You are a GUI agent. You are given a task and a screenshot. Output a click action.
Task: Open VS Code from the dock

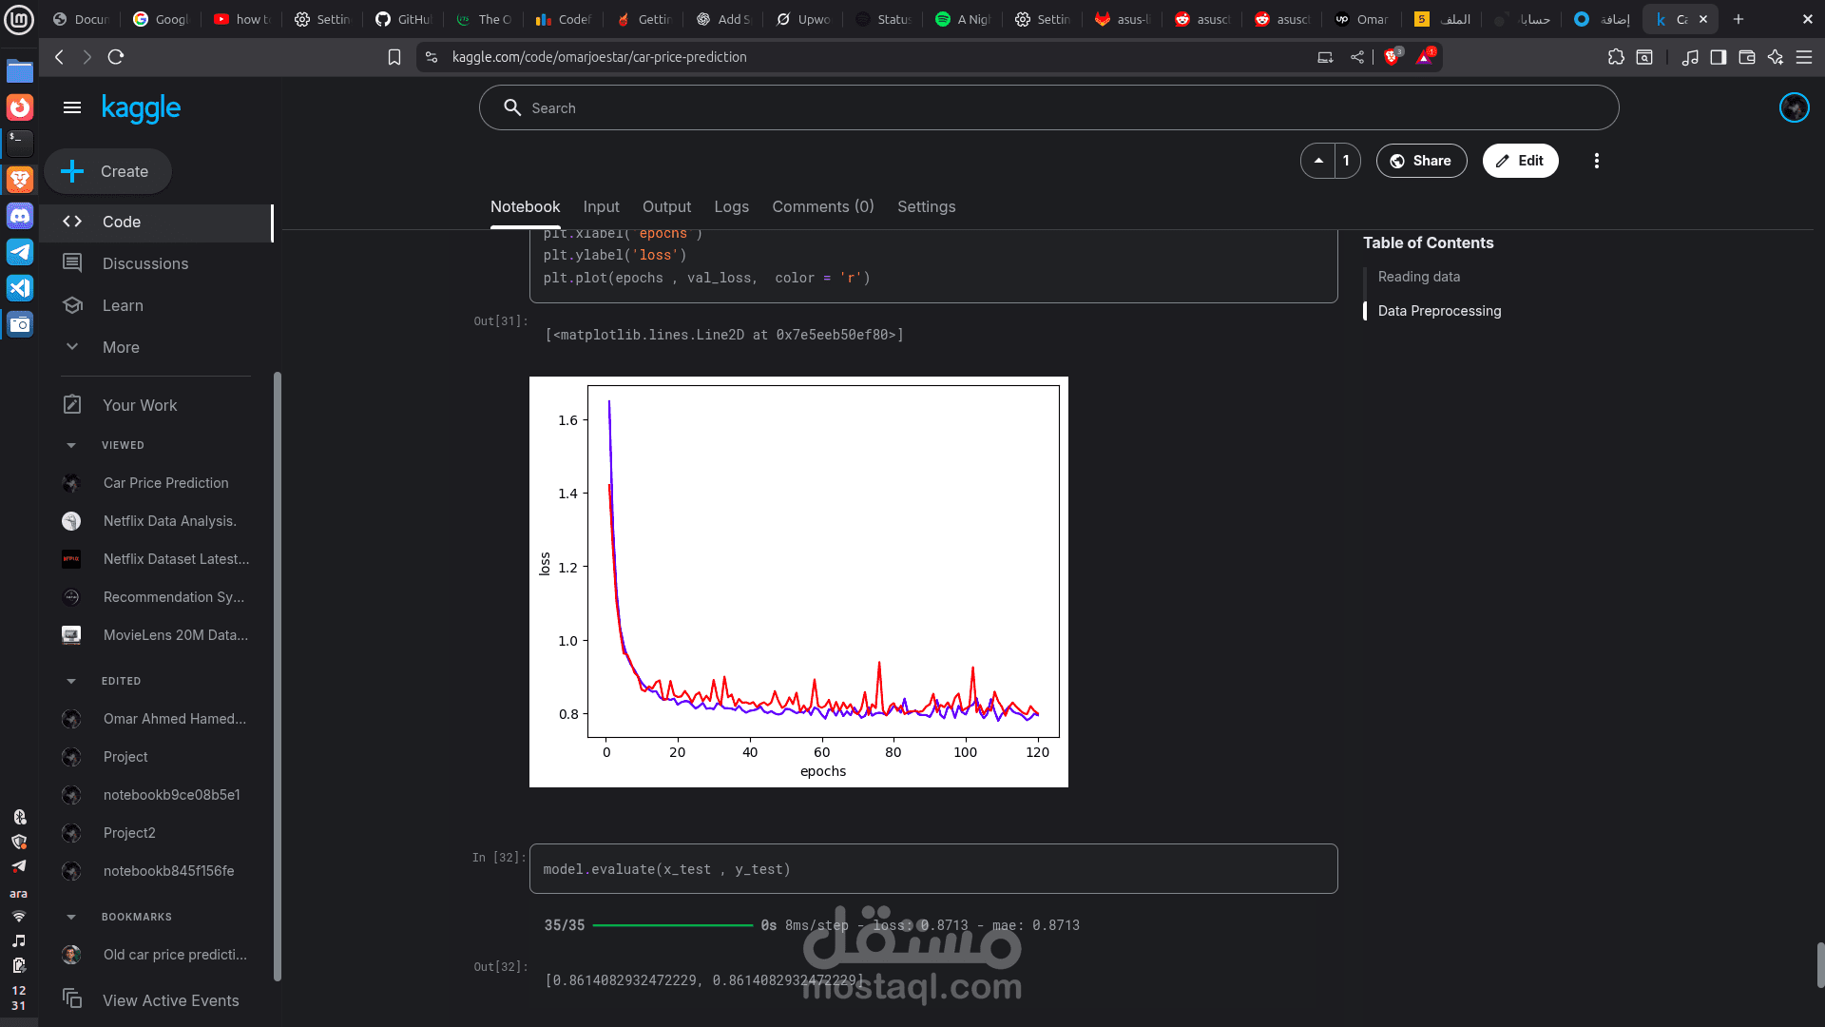20,288
